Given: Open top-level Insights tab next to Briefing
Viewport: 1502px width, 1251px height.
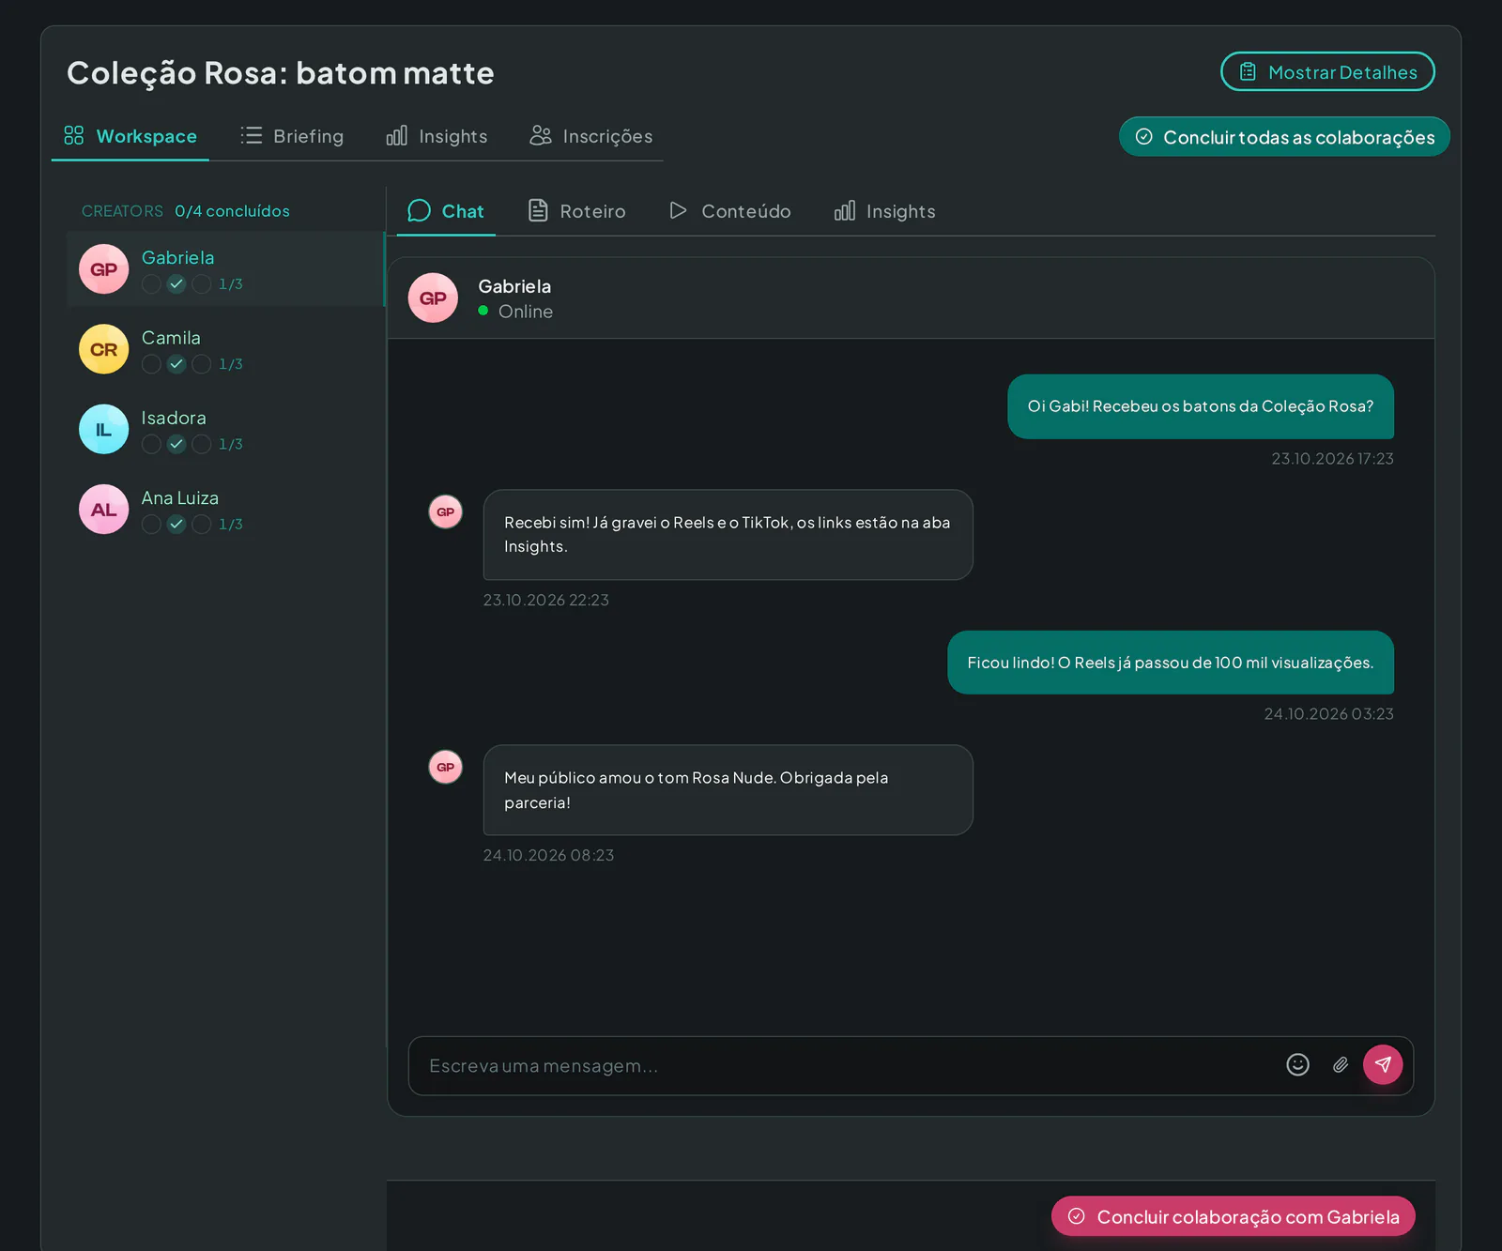Looking at the screenshot, I should pyautogui.click(x=437, y=136).
